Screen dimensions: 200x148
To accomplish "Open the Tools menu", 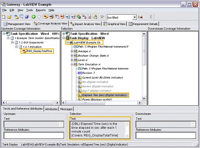I will 30,10.
